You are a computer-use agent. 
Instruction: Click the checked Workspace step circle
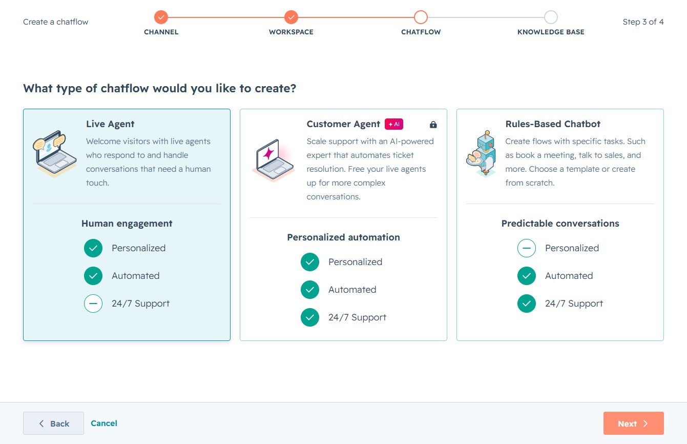point(291,17)
